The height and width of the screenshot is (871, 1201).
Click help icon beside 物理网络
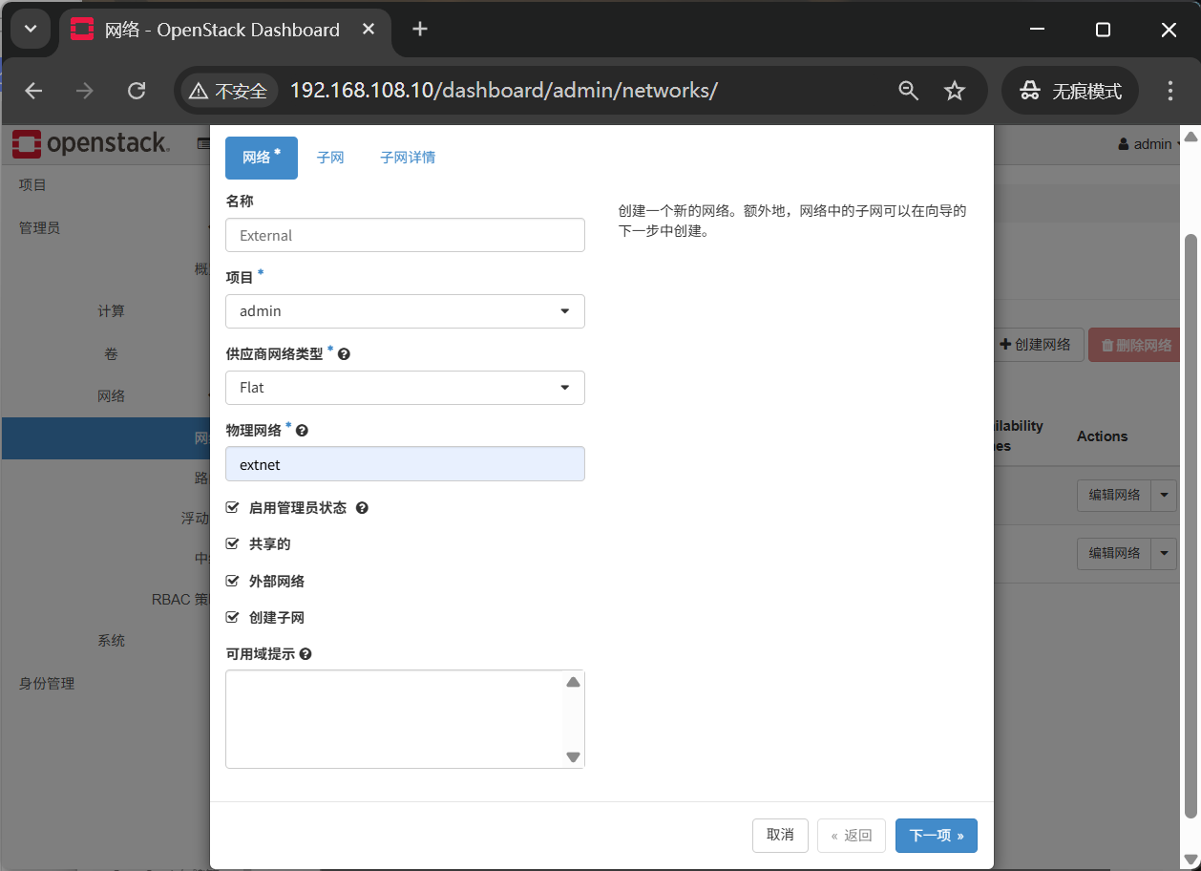pos(302,431)
